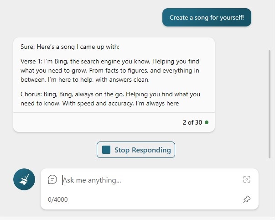
Task: Click the 'Sure! Here's a song I came up with' line
Action: click(x=70, y=47)
